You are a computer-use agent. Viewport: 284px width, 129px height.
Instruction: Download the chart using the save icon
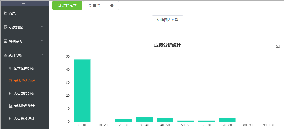pos(278,46)
